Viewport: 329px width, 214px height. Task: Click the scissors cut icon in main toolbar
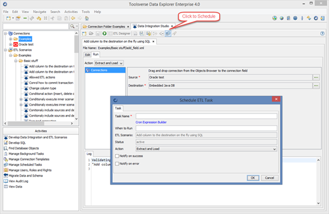pyautogui.click(x=52, y=18)
